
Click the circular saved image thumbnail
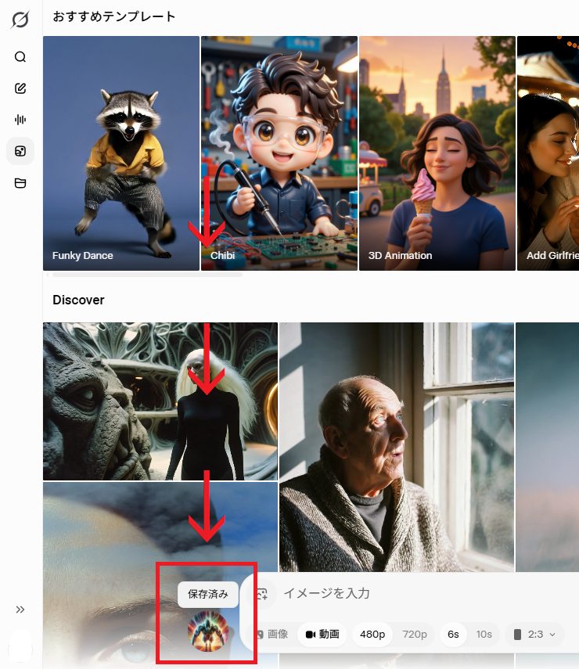click(208, 631)
